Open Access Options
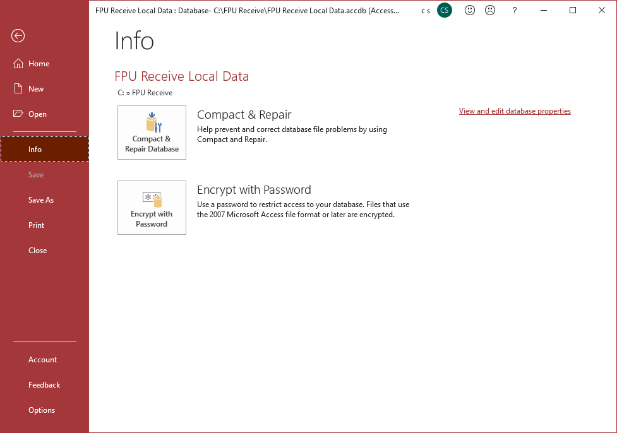Image resolution: width=617 pixels, height=433 pixels. [x=42, y=410]
